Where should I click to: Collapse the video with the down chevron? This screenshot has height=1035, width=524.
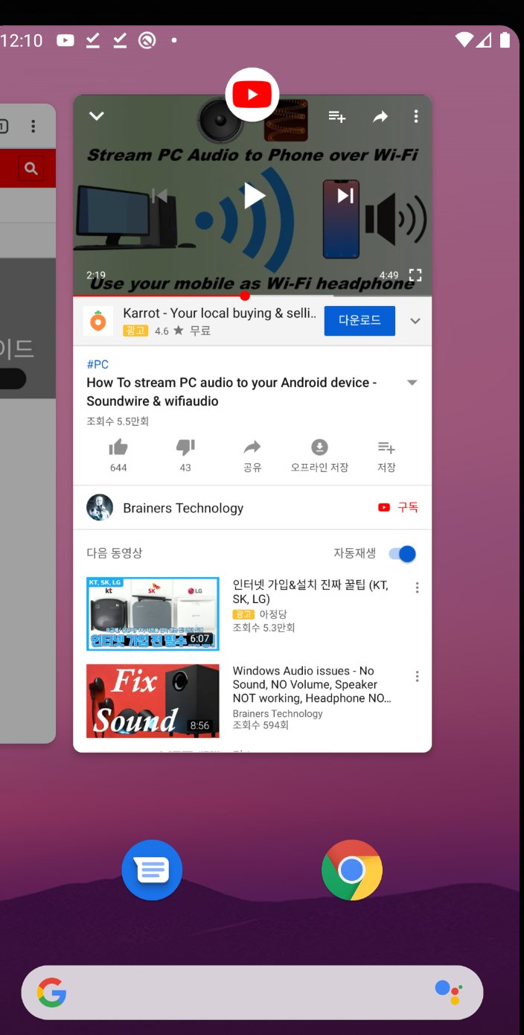click(97, 116)
